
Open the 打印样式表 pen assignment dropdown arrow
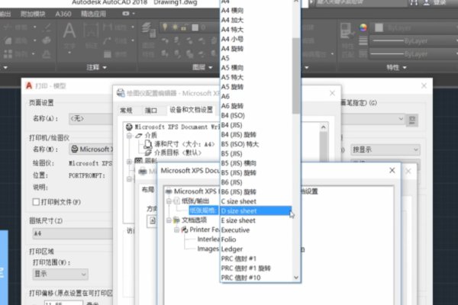point(401,119)
